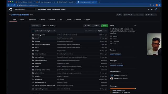
Task: Open the repository Pull requests tab
Action: coord(31,20)
